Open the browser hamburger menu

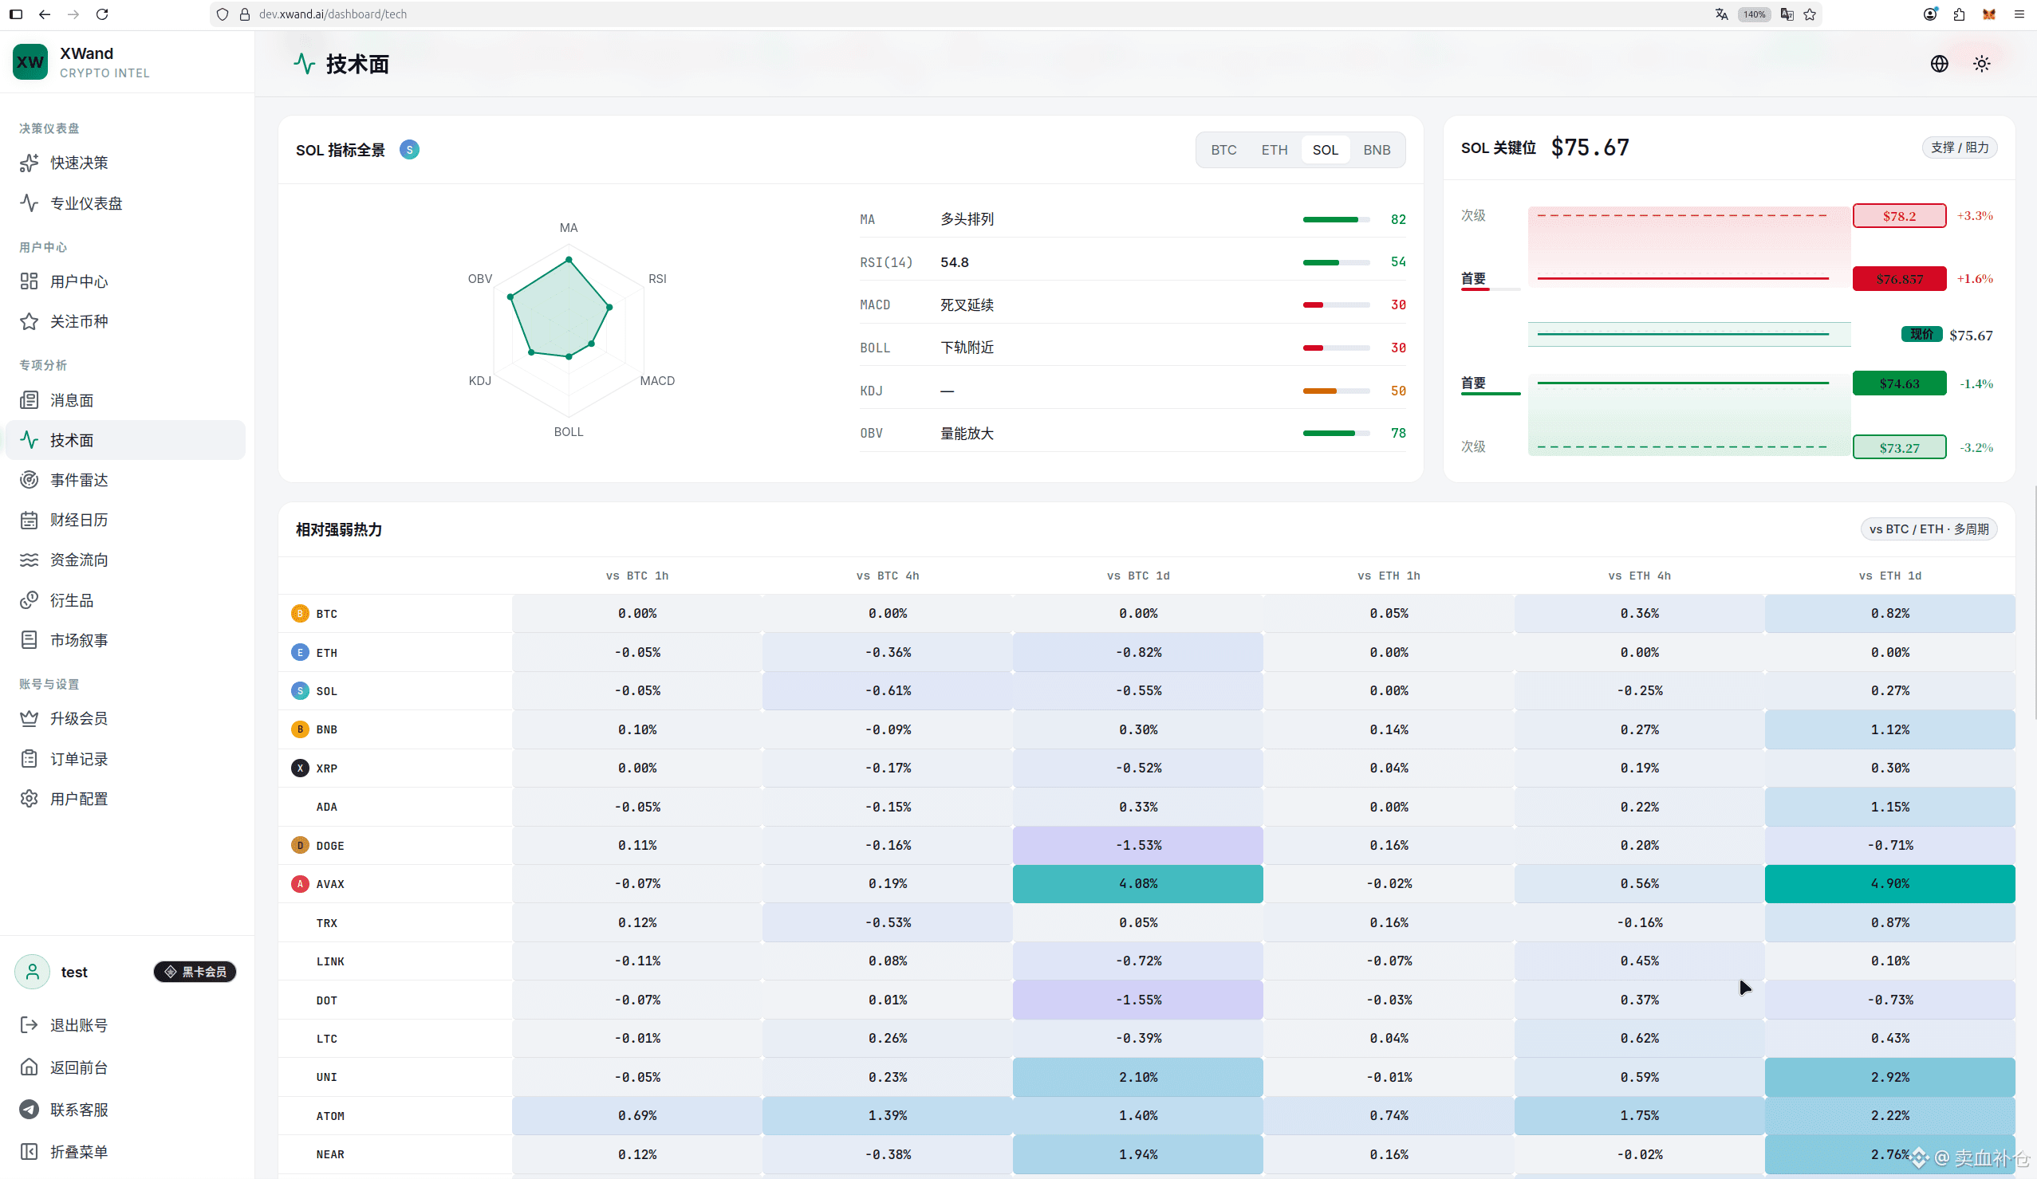click(2019, 14)
